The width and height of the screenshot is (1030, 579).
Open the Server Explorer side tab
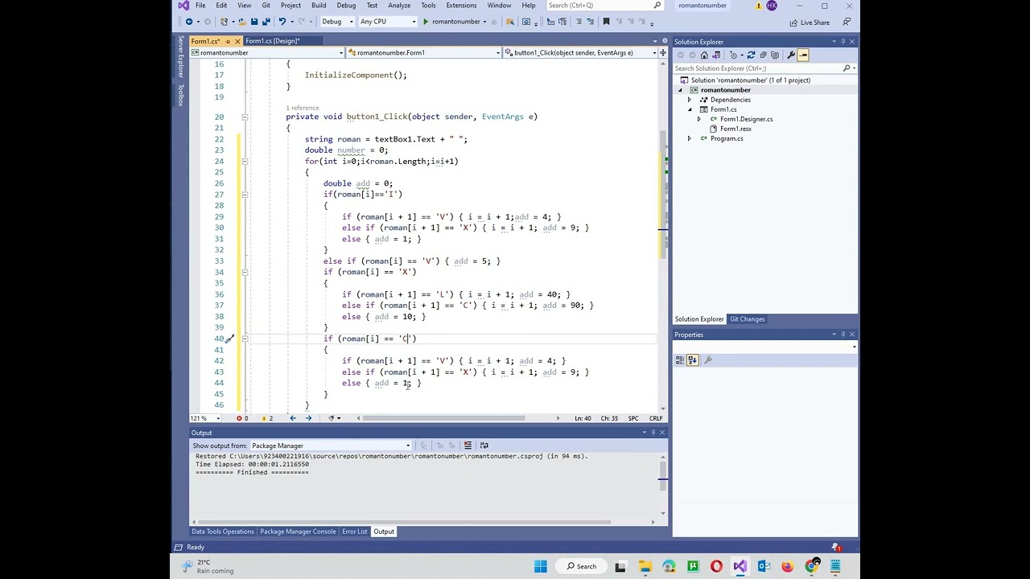tap(181, 56)
